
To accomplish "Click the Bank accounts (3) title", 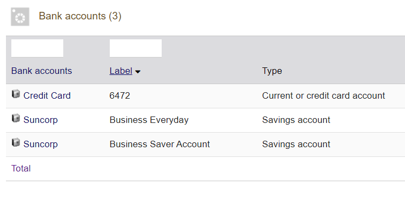I will pos(80,16).
